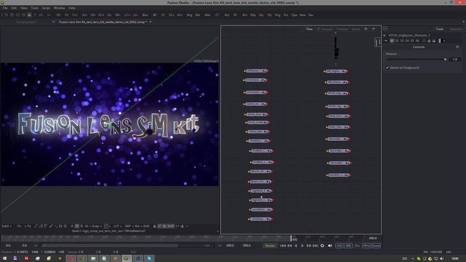466x262 pixels.
Task: Click the Some button
Action: point(376,246)
